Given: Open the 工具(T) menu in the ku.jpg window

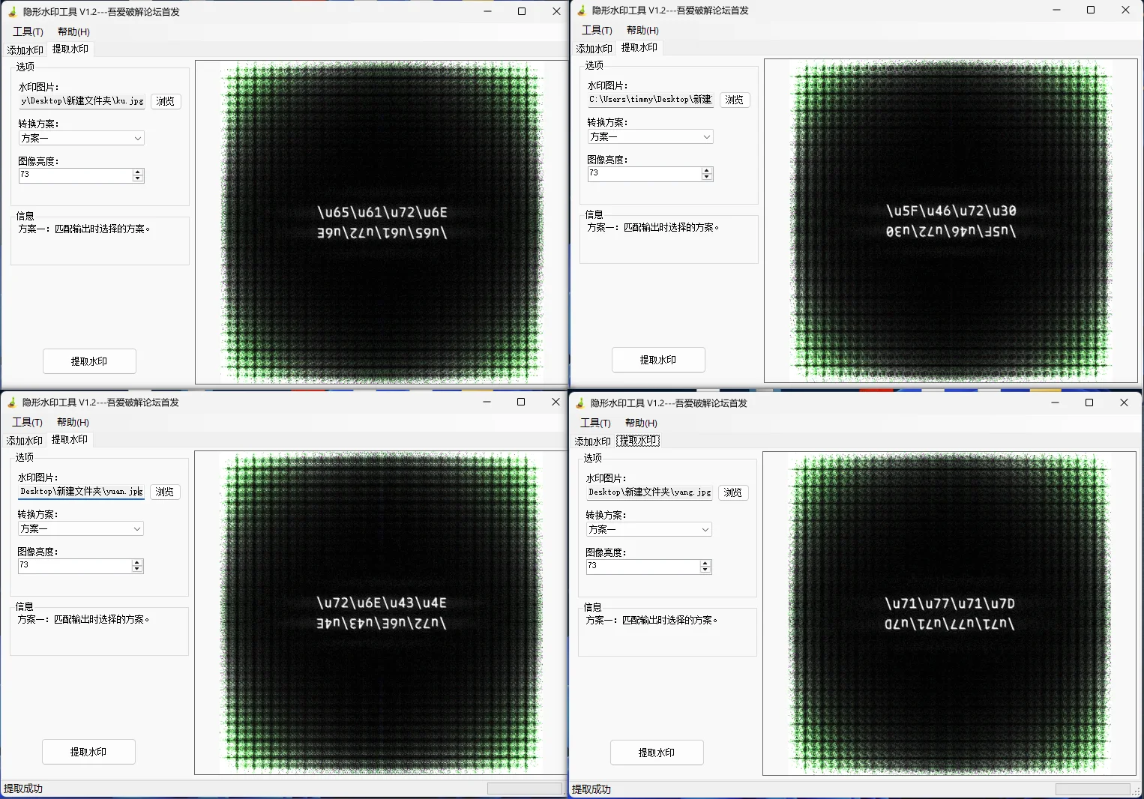Looking at the screenshot, I should [28, 31].
